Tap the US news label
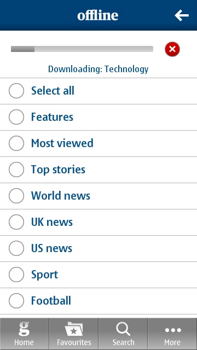Screen dimensions: 197x350 [x=51, y=248]
